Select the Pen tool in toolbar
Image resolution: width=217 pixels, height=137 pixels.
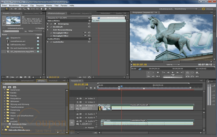tap(41, 9)
